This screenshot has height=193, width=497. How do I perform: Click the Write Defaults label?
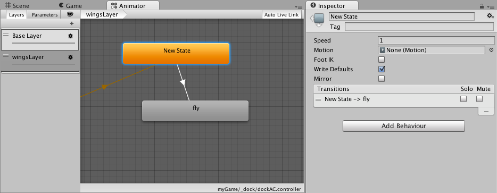(333, 69)
